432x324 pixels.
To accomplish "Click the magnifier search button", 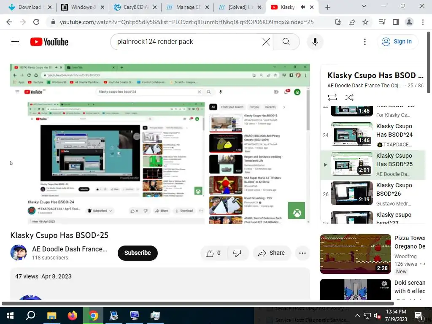I will pos(286,42).
